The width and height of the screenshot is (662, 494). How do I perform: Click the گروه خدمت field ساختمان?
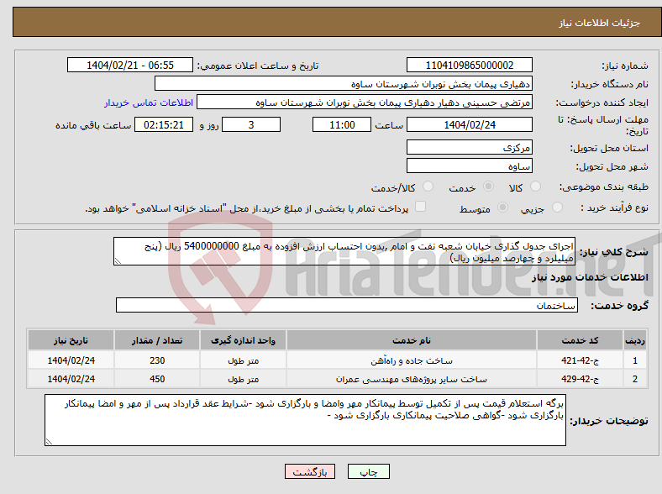347,305
